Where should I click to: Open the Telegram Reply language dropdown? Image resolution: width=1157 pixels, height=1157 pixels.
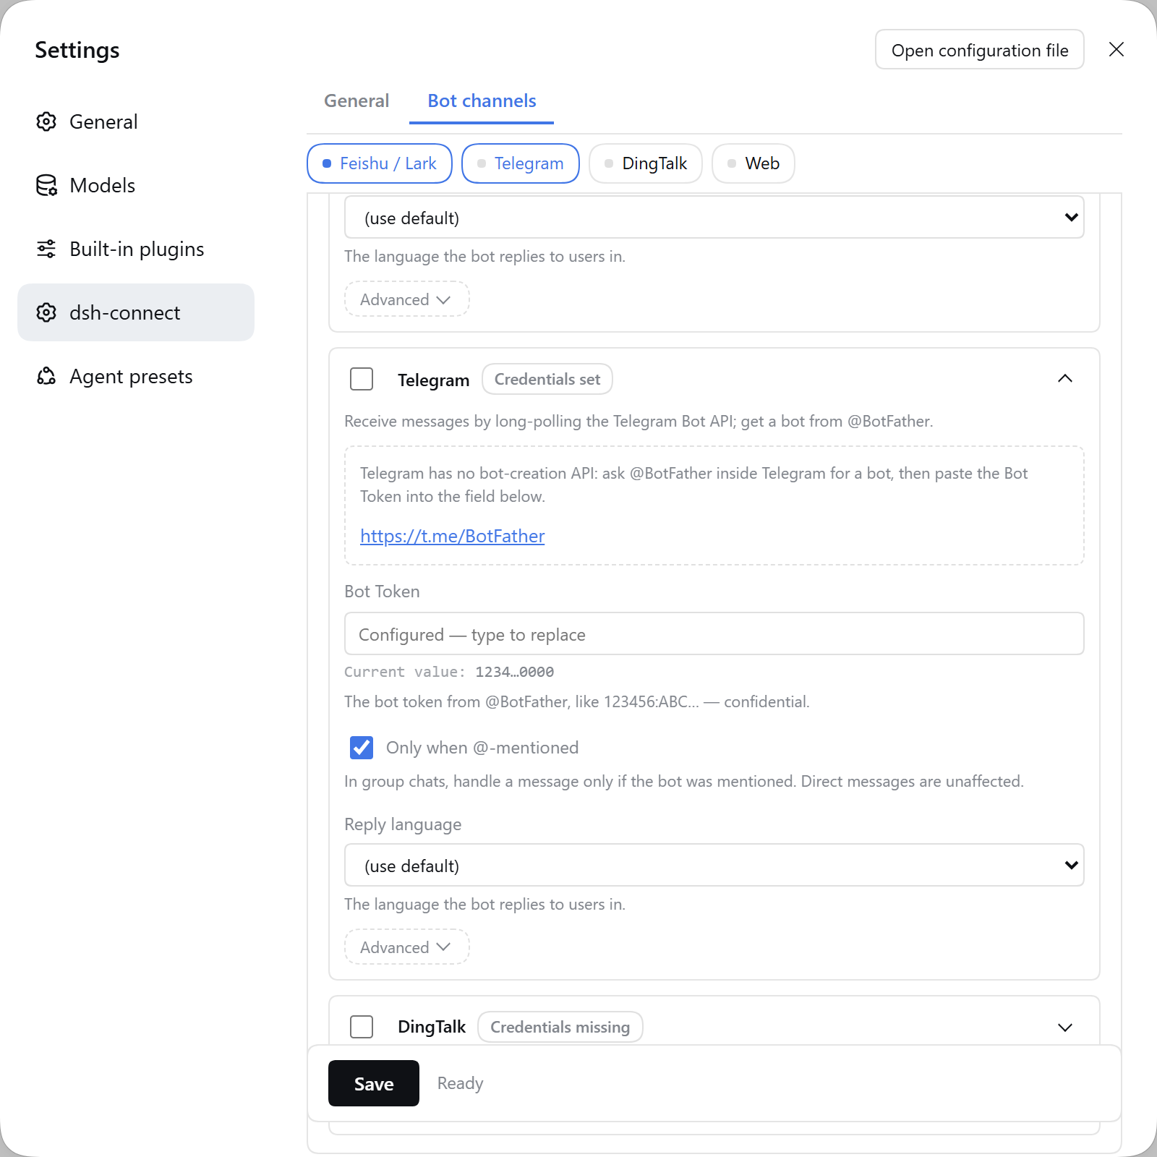(x=714, y=865)
